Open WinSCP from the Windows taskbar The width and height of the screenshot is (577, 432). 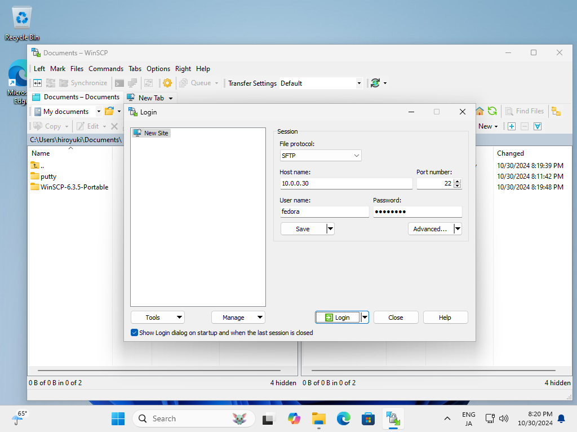tap(392, 418)
